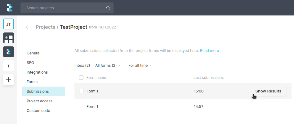This screenshot has height=124, width=294.
Task: Open the General settings tab
Action: (33, 53)
